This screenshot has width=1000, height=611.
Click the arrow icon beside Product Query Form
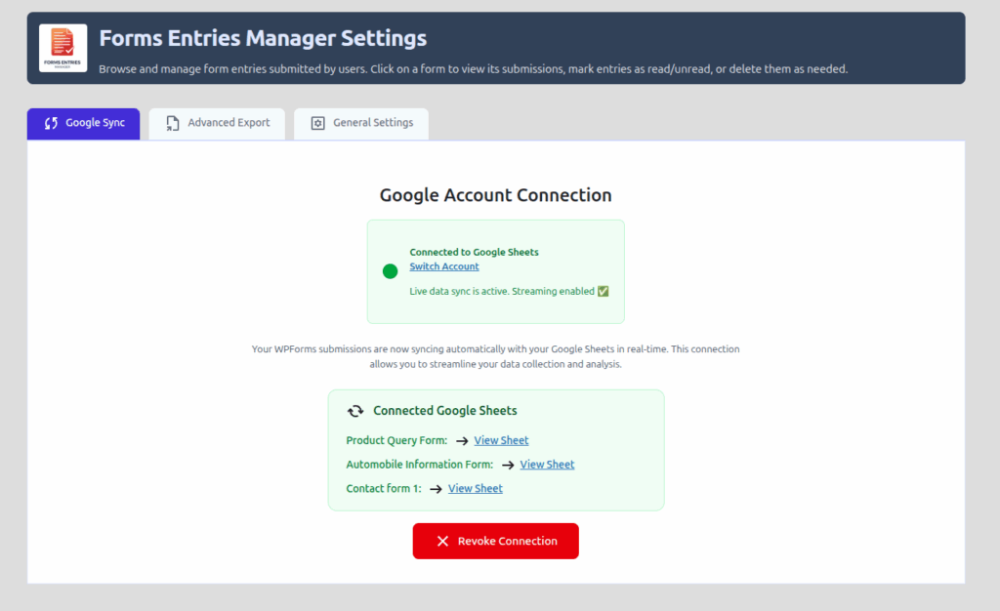pos(460,440)
